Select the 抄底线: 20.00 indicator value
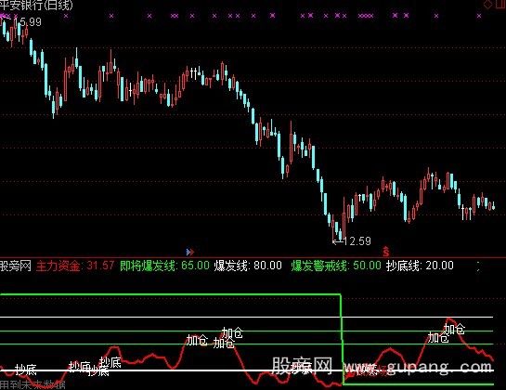Screen dimensions: 506x390 (420, 266)
